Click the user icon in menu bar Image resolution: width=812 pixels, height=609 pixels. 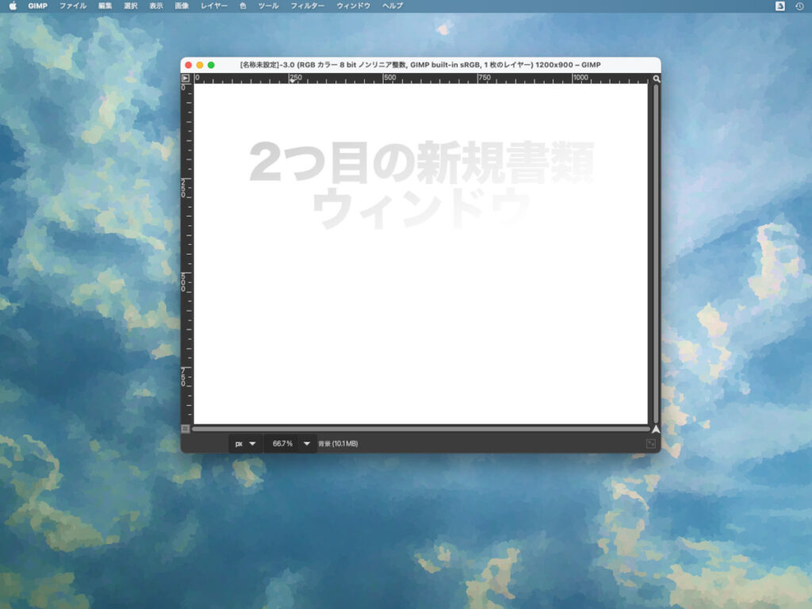point(780,6)
